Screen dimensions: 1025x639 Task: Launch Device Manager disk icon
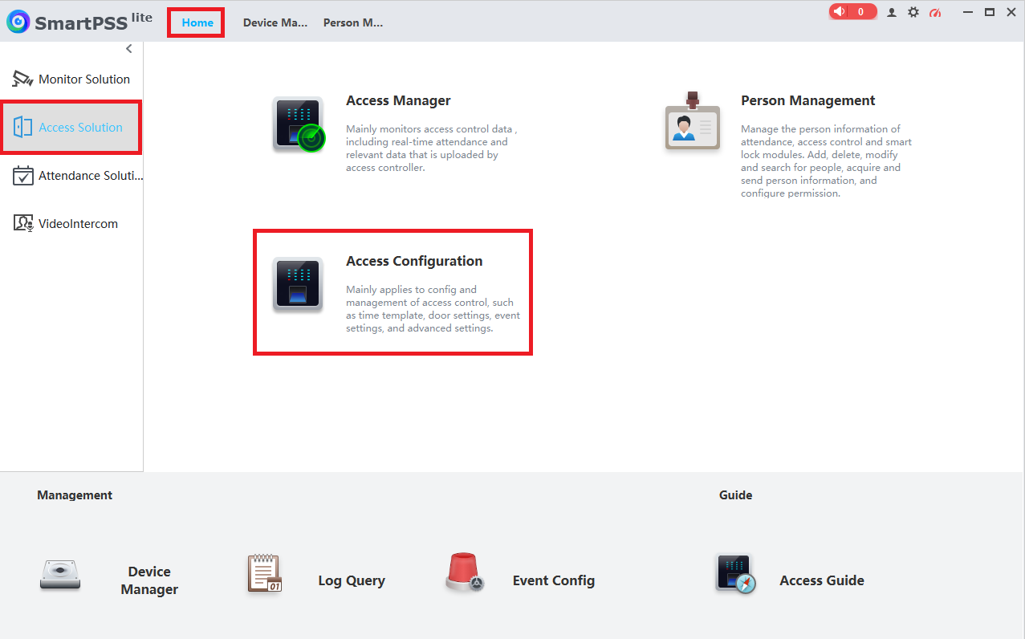pyautogui.click(x=60, y=576)
